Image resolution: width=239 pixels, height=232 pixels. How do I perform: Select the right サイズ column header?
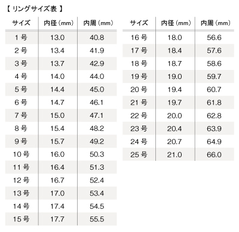[x=139, y=23]
